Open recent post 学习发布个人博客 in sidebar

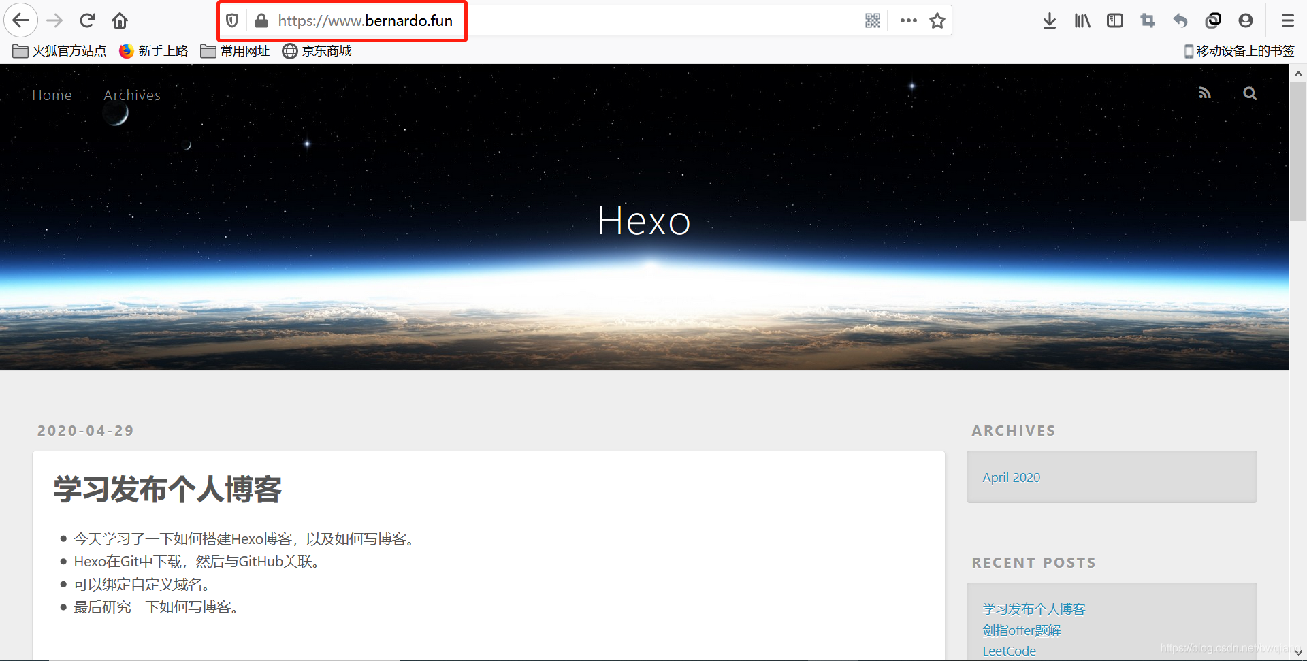click(1033, 609)
